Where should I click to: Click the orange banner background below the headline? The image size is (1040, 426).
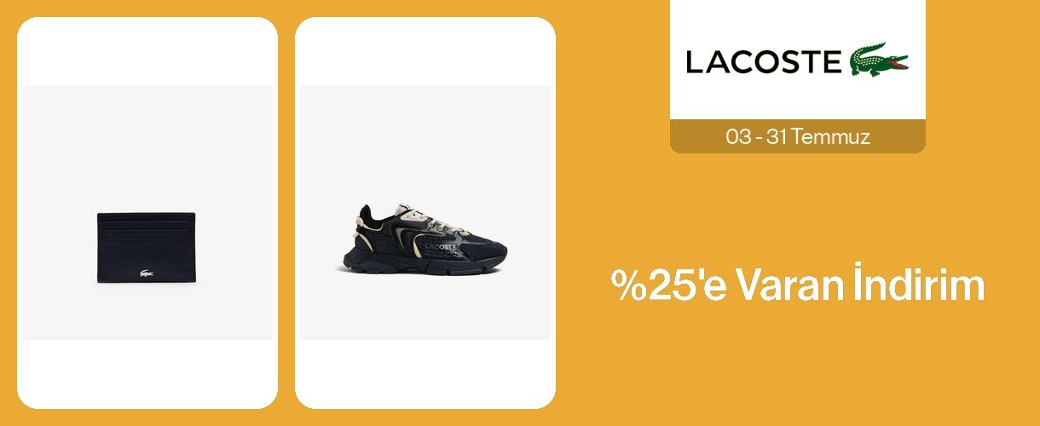tap(798, 366)
